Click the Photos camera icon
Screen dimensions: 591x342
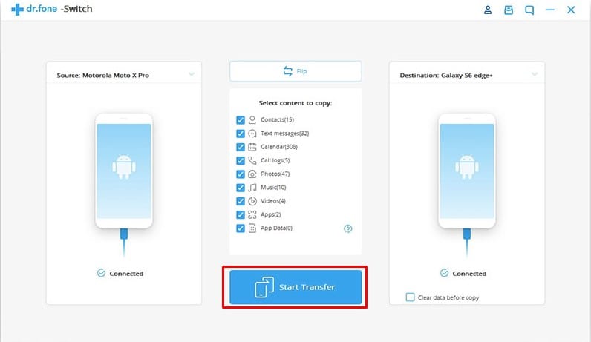[252, 174]
